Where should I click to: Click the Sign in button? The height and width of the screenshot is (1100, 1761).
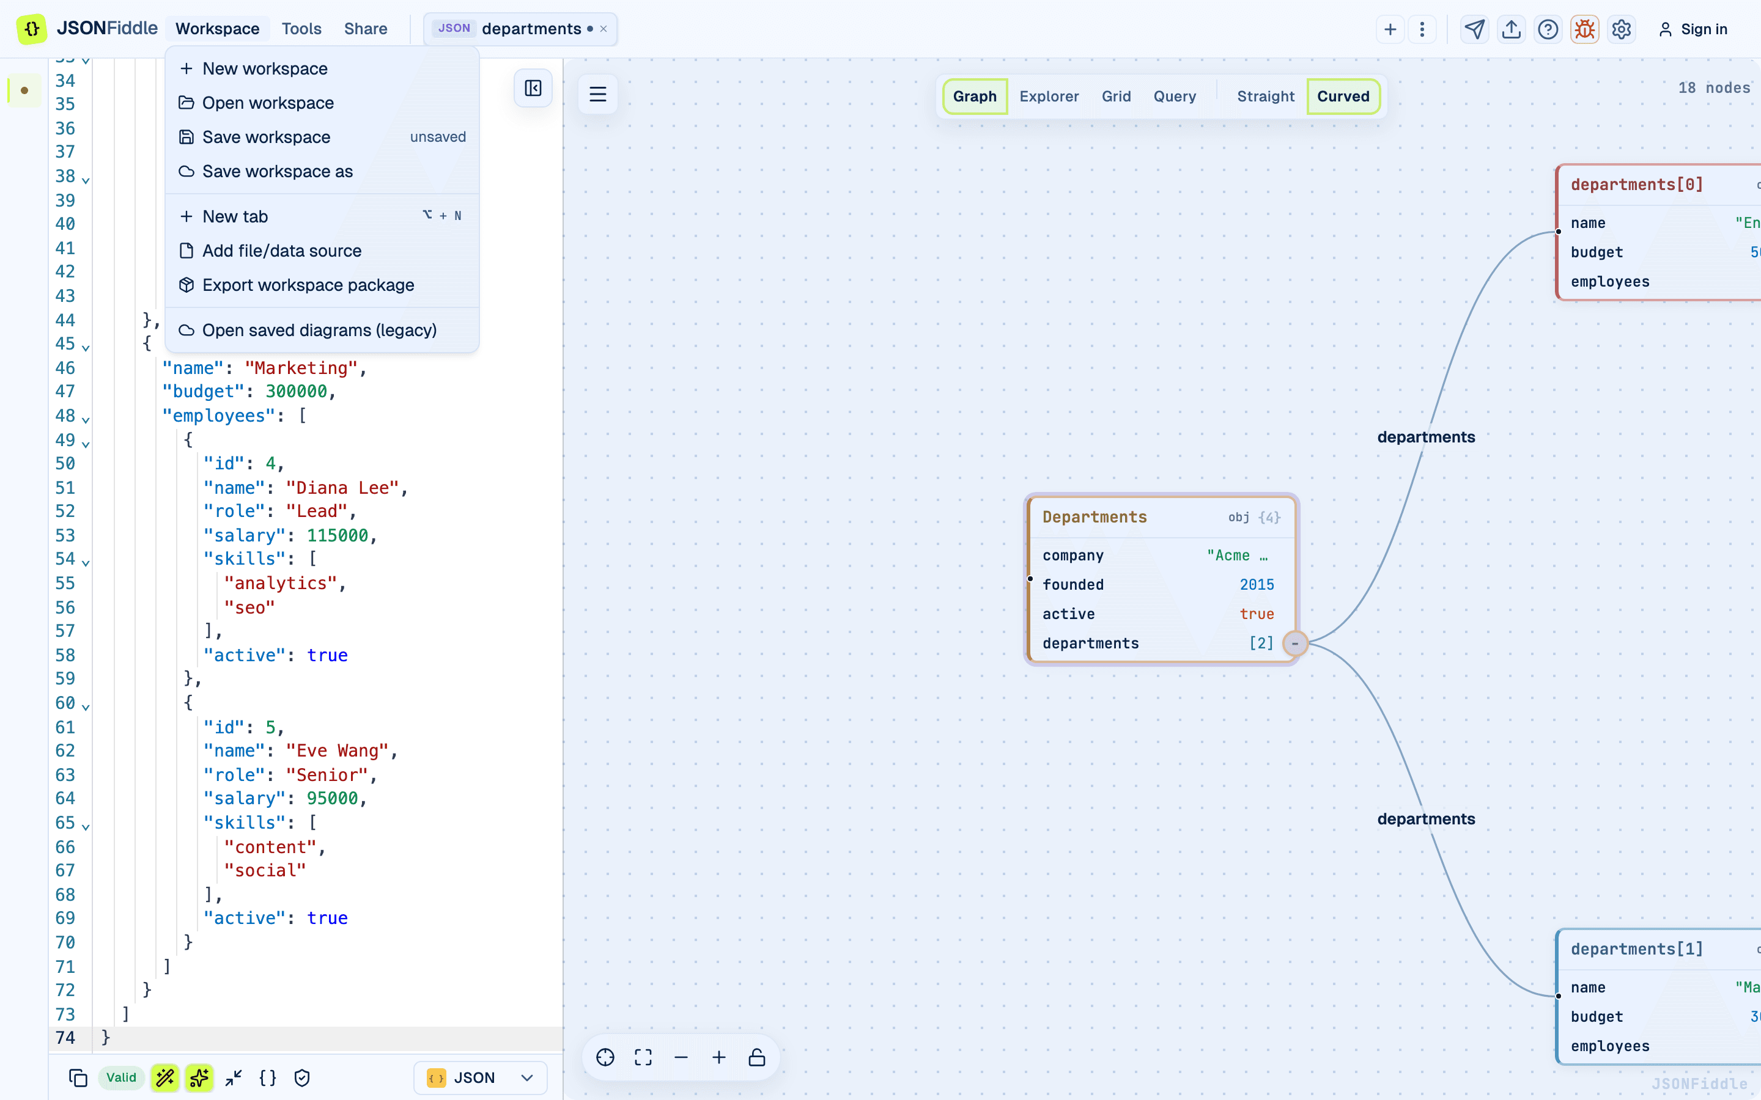pyautogui.click(x=1693, y=29)
